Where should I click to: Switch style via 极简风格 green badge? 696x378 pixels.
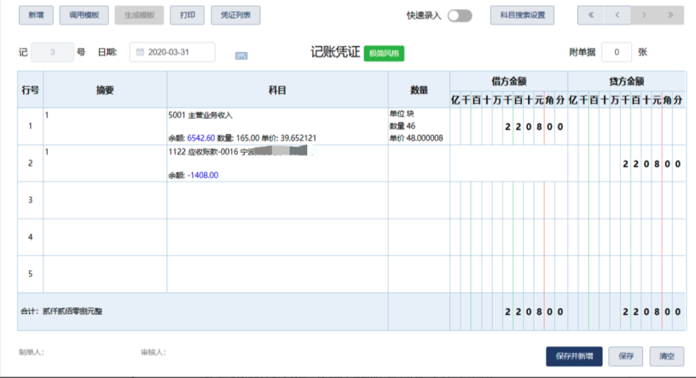tap(384, 53)
